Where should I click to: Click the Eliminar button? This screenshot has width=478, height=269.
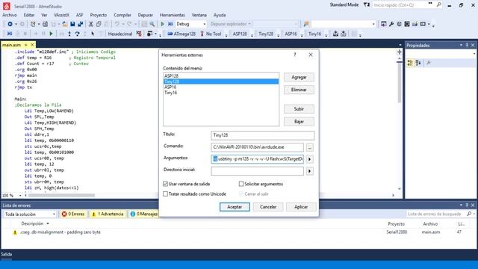click(299, 90)
